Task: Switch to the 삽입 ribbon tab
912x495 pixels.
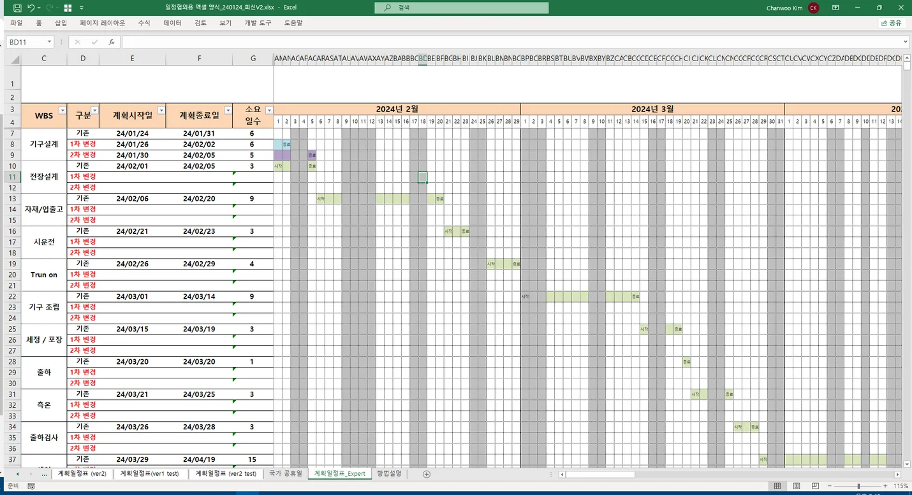Action: click(x=61, y=23)
